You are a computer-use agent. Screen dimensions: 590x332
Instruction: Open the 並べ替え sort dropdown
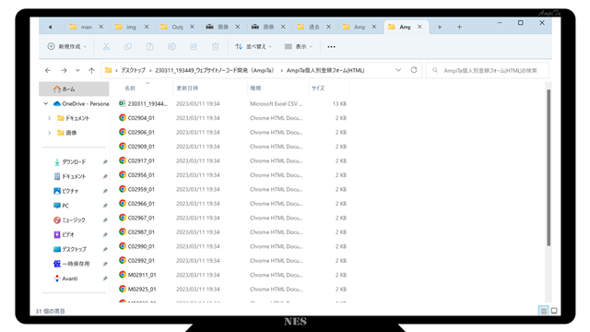pos(254,47)
